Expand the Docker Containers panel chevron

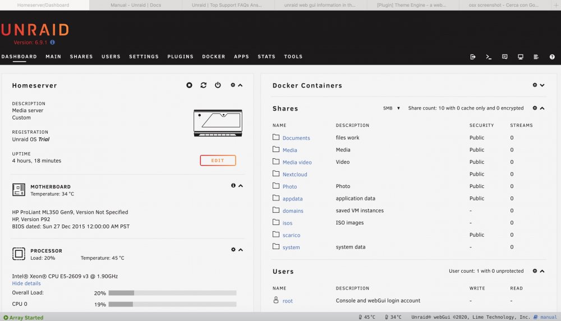tap(542, 85)
